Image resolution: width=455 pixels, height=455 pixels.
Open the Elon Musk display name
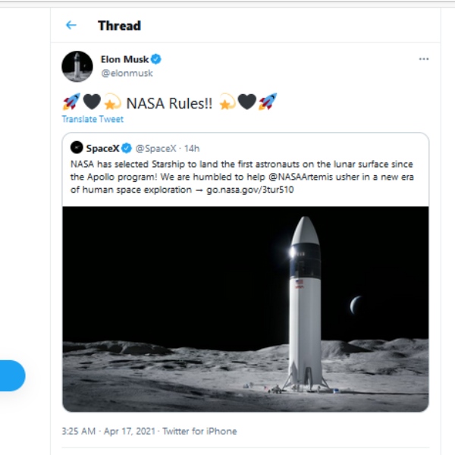pyautogui.click(x=125, y=59)
